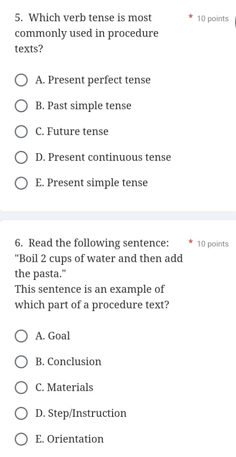Select answer B. Conclusion

22,362
